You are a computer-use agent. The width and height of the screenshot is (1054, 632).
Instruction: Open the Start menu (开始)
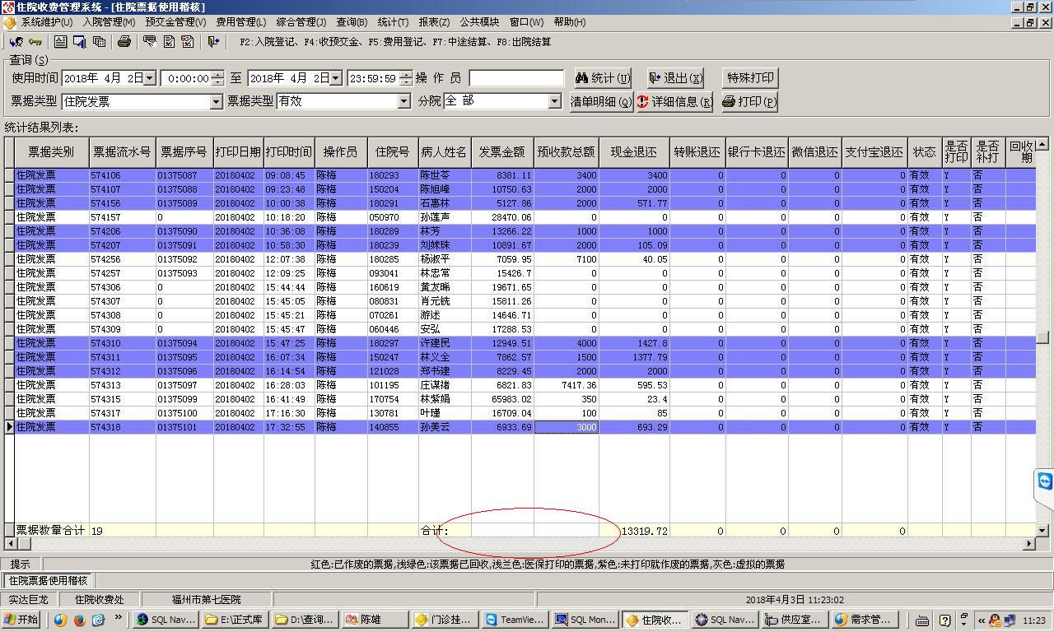[x=21, y=620]
